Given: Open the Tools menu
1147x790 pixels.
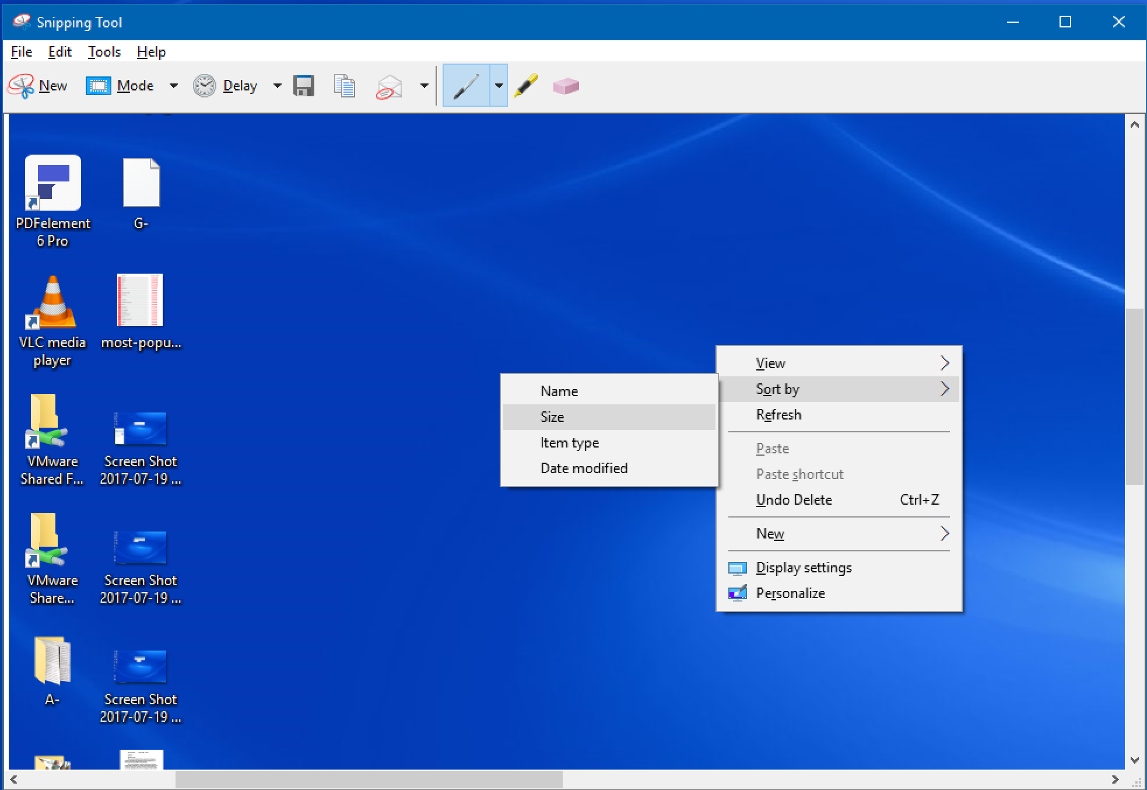Looking at the screenshot, I should point(104,52).
